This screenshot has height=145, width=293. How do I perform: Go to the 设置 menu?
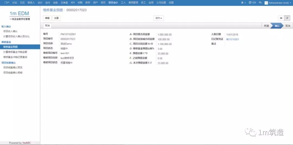pos(171,2)
